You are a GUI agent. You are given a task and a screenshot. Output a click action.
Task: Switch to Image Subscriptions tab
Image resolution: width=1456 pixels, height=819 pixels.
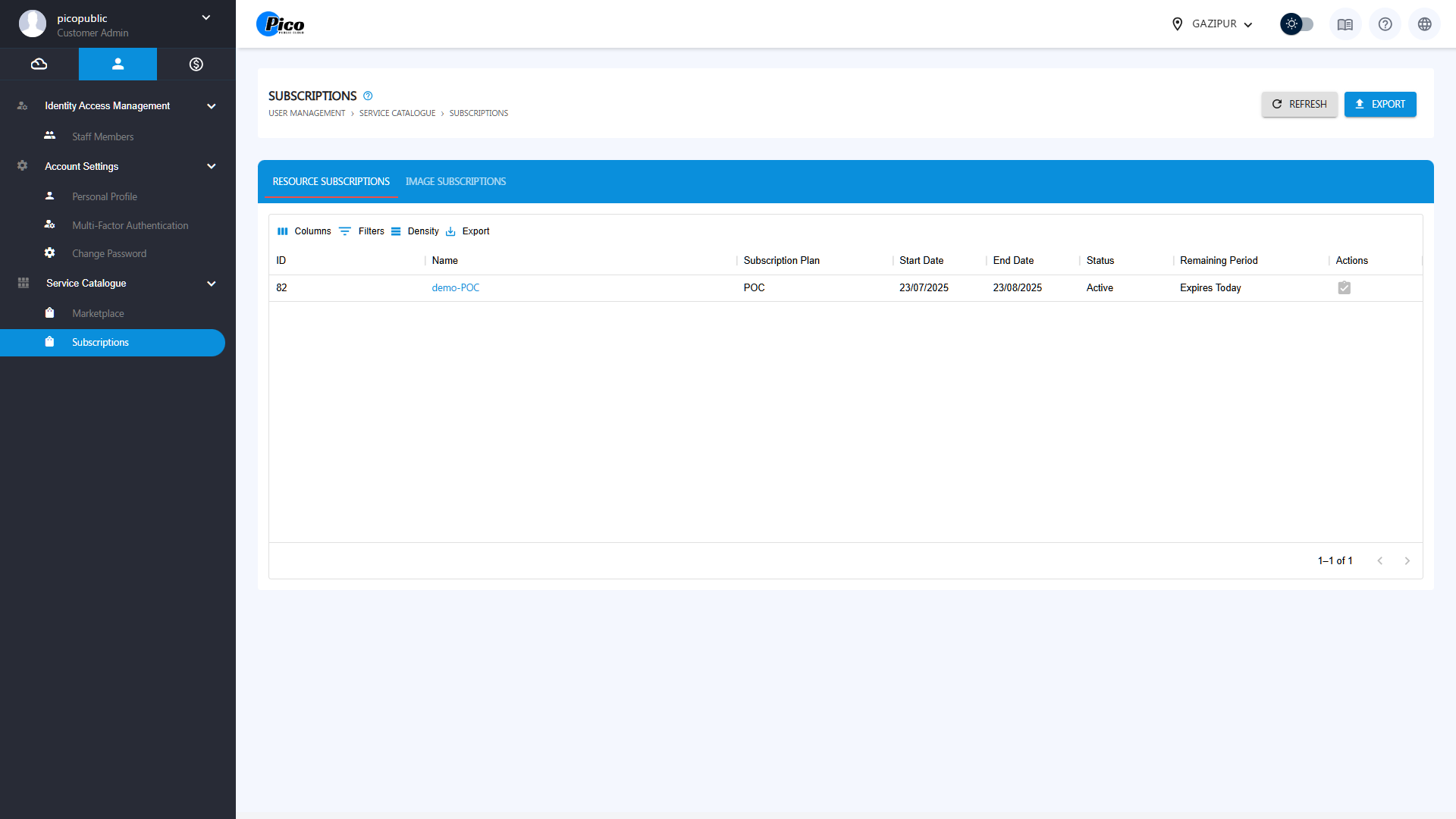coord(455,182)
